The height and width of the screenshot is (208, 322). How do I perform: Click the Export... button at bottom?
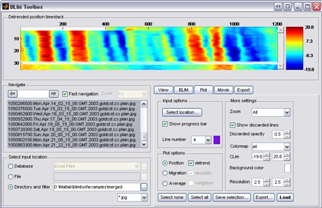pos(264,197)
